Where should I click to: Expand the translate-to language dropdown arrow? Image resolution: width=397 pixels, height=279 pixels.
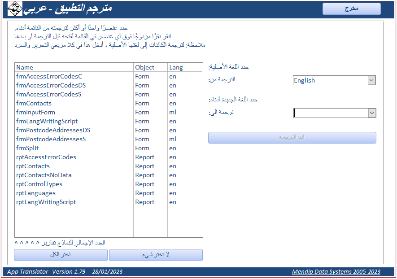coord(372,113)
